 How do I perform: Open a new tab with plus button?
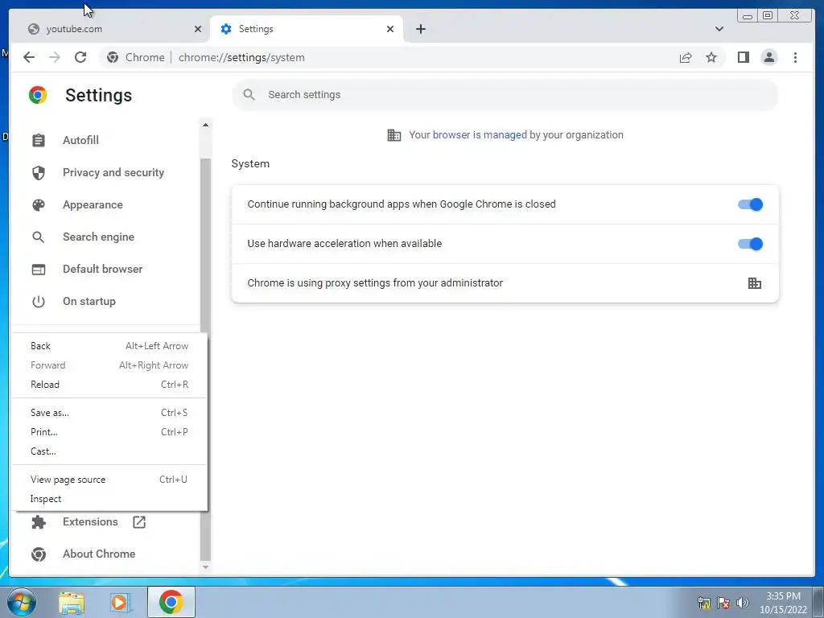click(420, 29)
